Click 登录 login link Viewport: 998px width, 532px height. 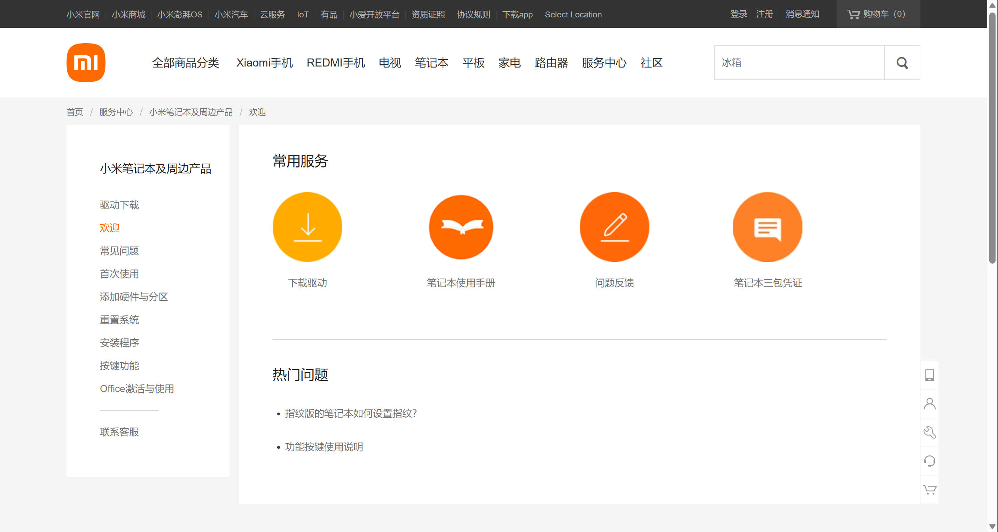coord(739,14)
